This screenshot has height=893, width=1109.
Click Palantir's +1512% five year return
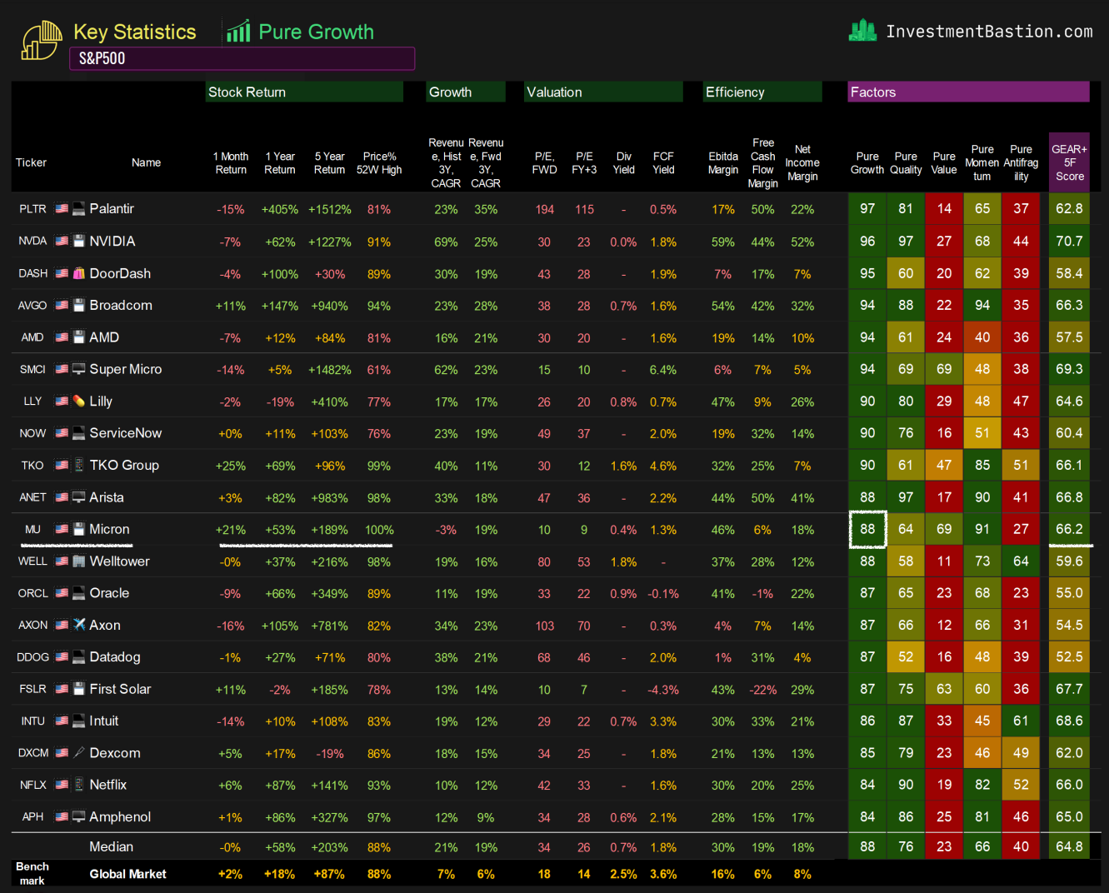[329, 210]
